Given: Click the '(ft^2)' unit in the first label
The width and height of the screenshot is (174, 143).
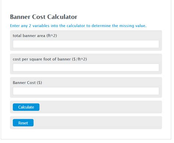Looking at the screenshot, I should (x=52, y=36).
